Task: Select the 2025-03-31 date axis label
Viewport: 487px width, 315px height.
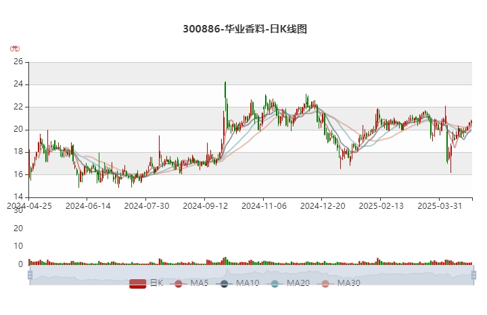Action: 440,206
